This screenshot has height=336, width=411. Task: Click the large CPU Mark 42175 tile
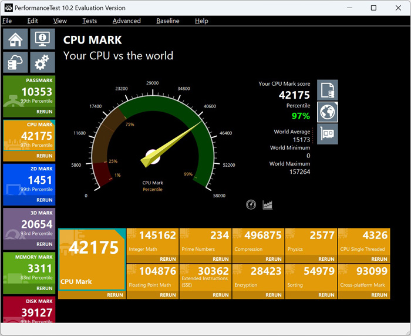click(92, 260)
